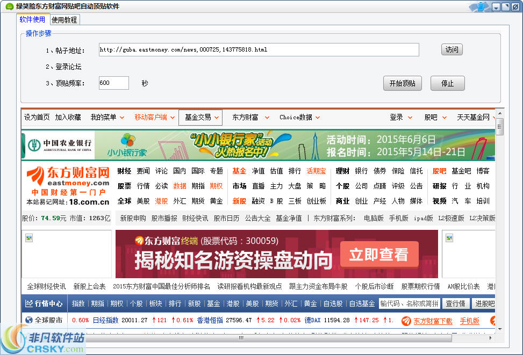The width and height of the screenshot is (523, 355).
Task: Click the 日经指数 ticker link
Action: point(105,320)
